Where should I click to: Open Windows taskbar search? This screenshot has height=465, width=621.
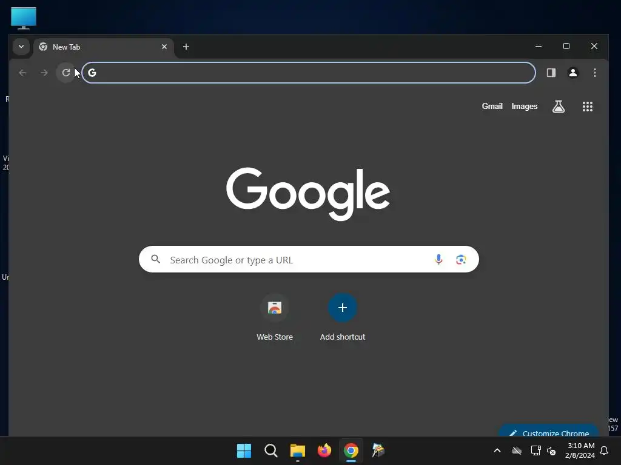[x=271, y=450]
